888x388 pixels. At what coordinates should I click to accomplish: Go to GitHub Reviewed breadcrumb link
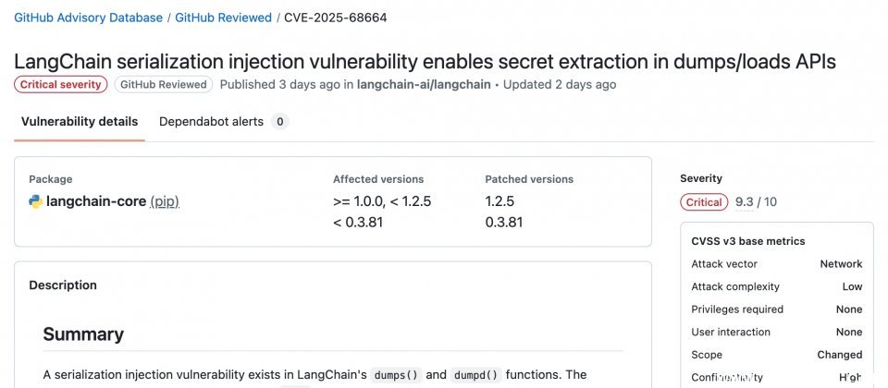point(223,18)
